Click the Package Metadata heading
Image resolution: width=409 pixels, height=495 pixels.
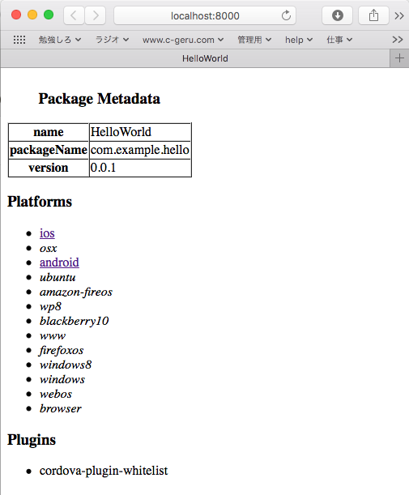(100, 99)
